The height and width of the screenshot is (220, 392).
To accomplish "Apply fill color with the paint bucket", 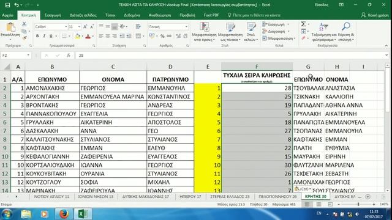I will coord(78,37).
